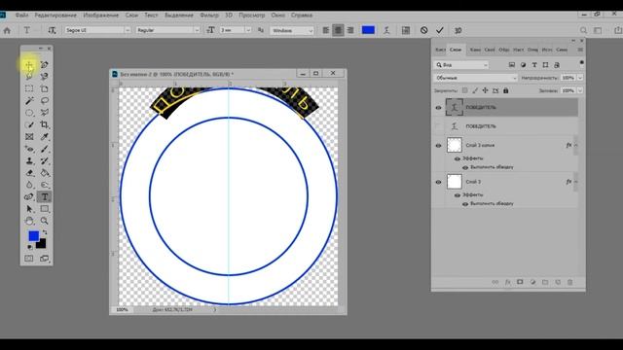Open the anti-aliasing Windows dropdown
The height and width of the screenshot is (350, 623).
click(292, 30)
